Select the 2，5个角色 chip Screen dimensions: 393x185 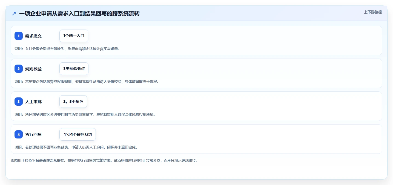click(73, 102)
